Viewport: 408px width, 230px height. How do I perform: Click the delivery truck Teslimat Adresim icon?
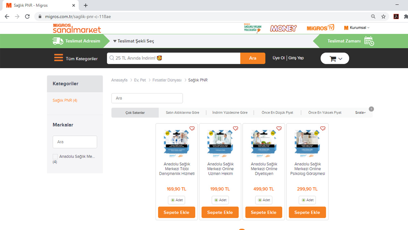click(x=58, y=41)
